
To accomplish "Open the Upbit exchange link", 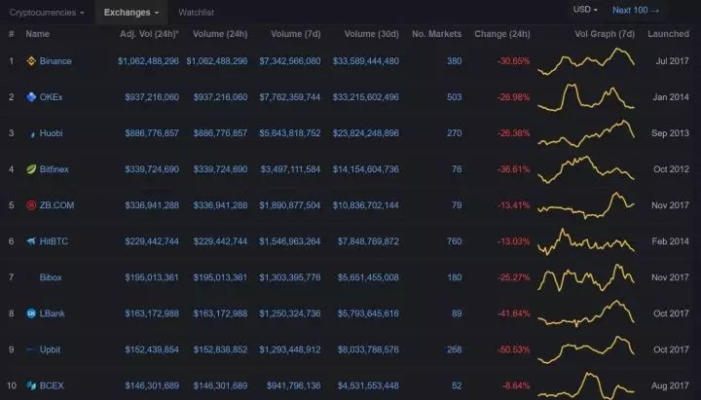I will pyautogui.click(x=50, y=349).
